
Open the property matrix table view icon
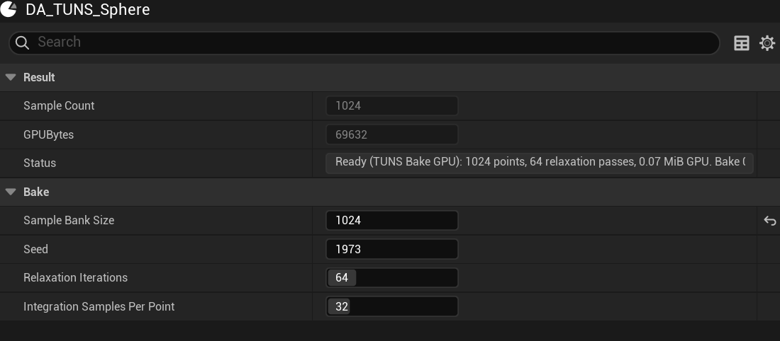tap(741, 43)
